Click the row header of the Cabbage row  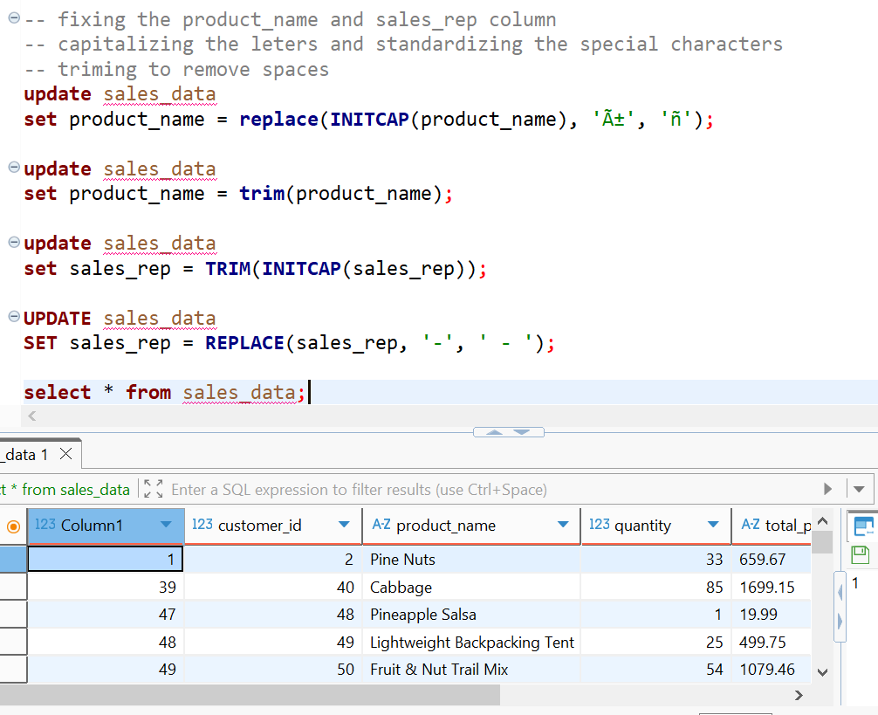coord(13,588)
